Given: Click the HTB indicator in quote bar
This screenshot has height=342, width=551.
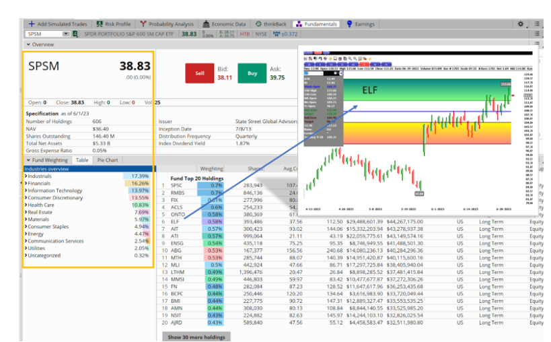Looking at the screenshot, I should coord(245,34).
